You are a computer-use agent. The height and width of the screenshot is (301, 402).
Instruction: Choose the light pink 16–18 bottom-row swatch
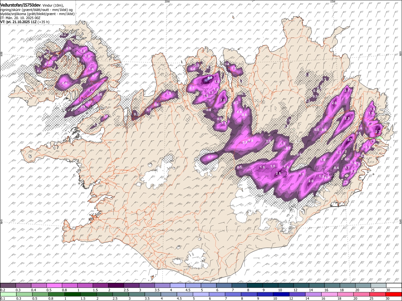329,294
